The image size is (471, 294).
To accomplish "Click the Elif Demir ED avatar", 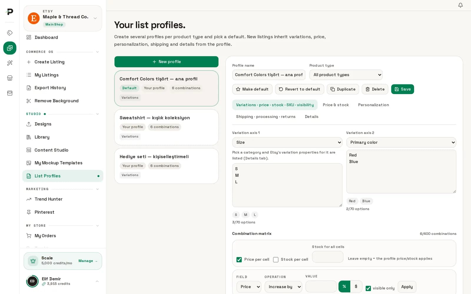I will click(x=32, y=281).
